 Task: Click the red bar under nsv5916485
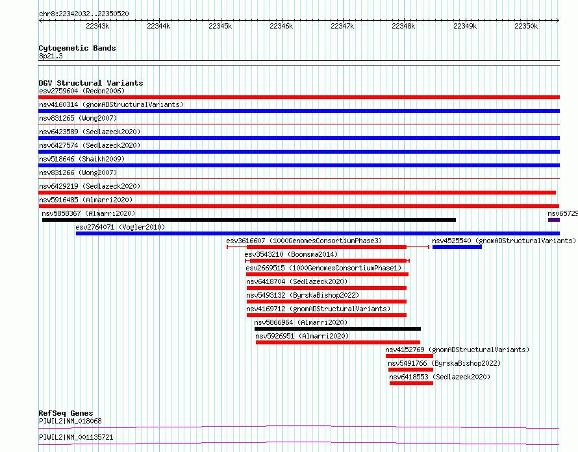(x=299, y=206)
